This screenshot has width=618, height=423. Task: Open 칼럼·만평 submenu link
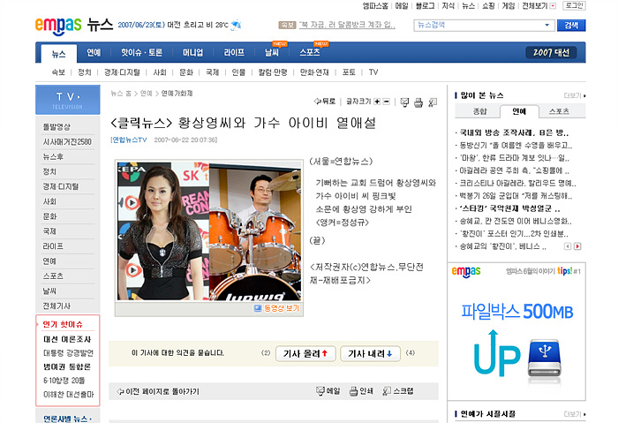coord(273,72)
